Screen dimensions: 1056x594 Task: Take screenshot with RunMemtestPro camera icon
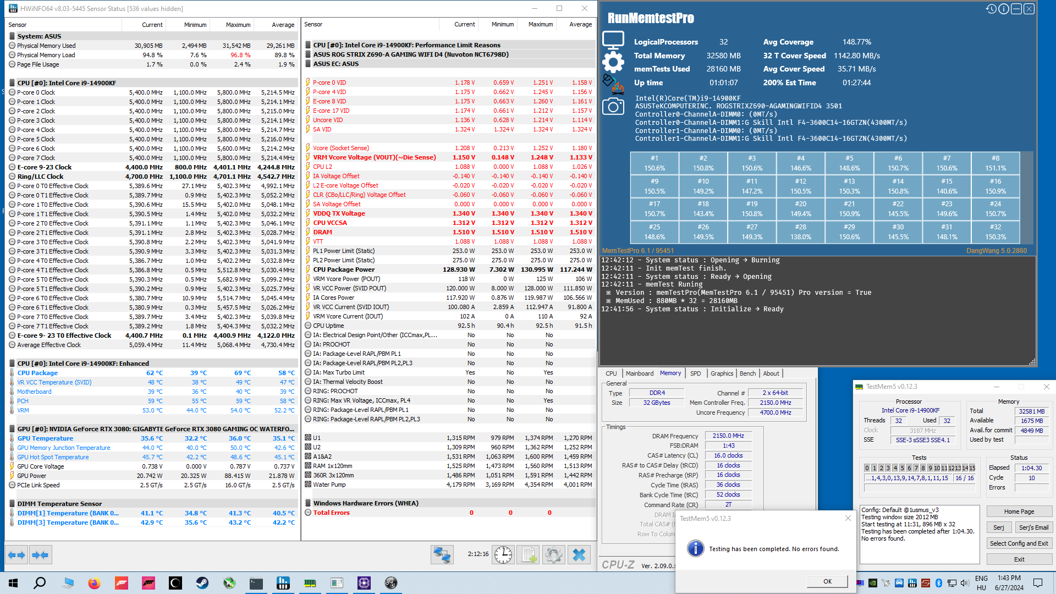pyautogui.click(x=613, y=107)
